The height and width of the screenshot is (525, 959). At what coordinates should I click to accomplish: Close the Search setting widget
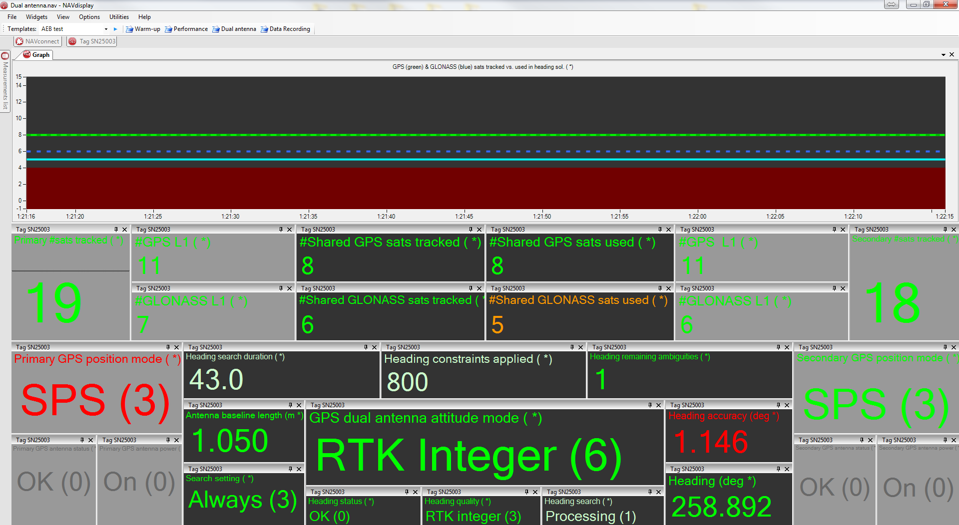click(299, 469)
